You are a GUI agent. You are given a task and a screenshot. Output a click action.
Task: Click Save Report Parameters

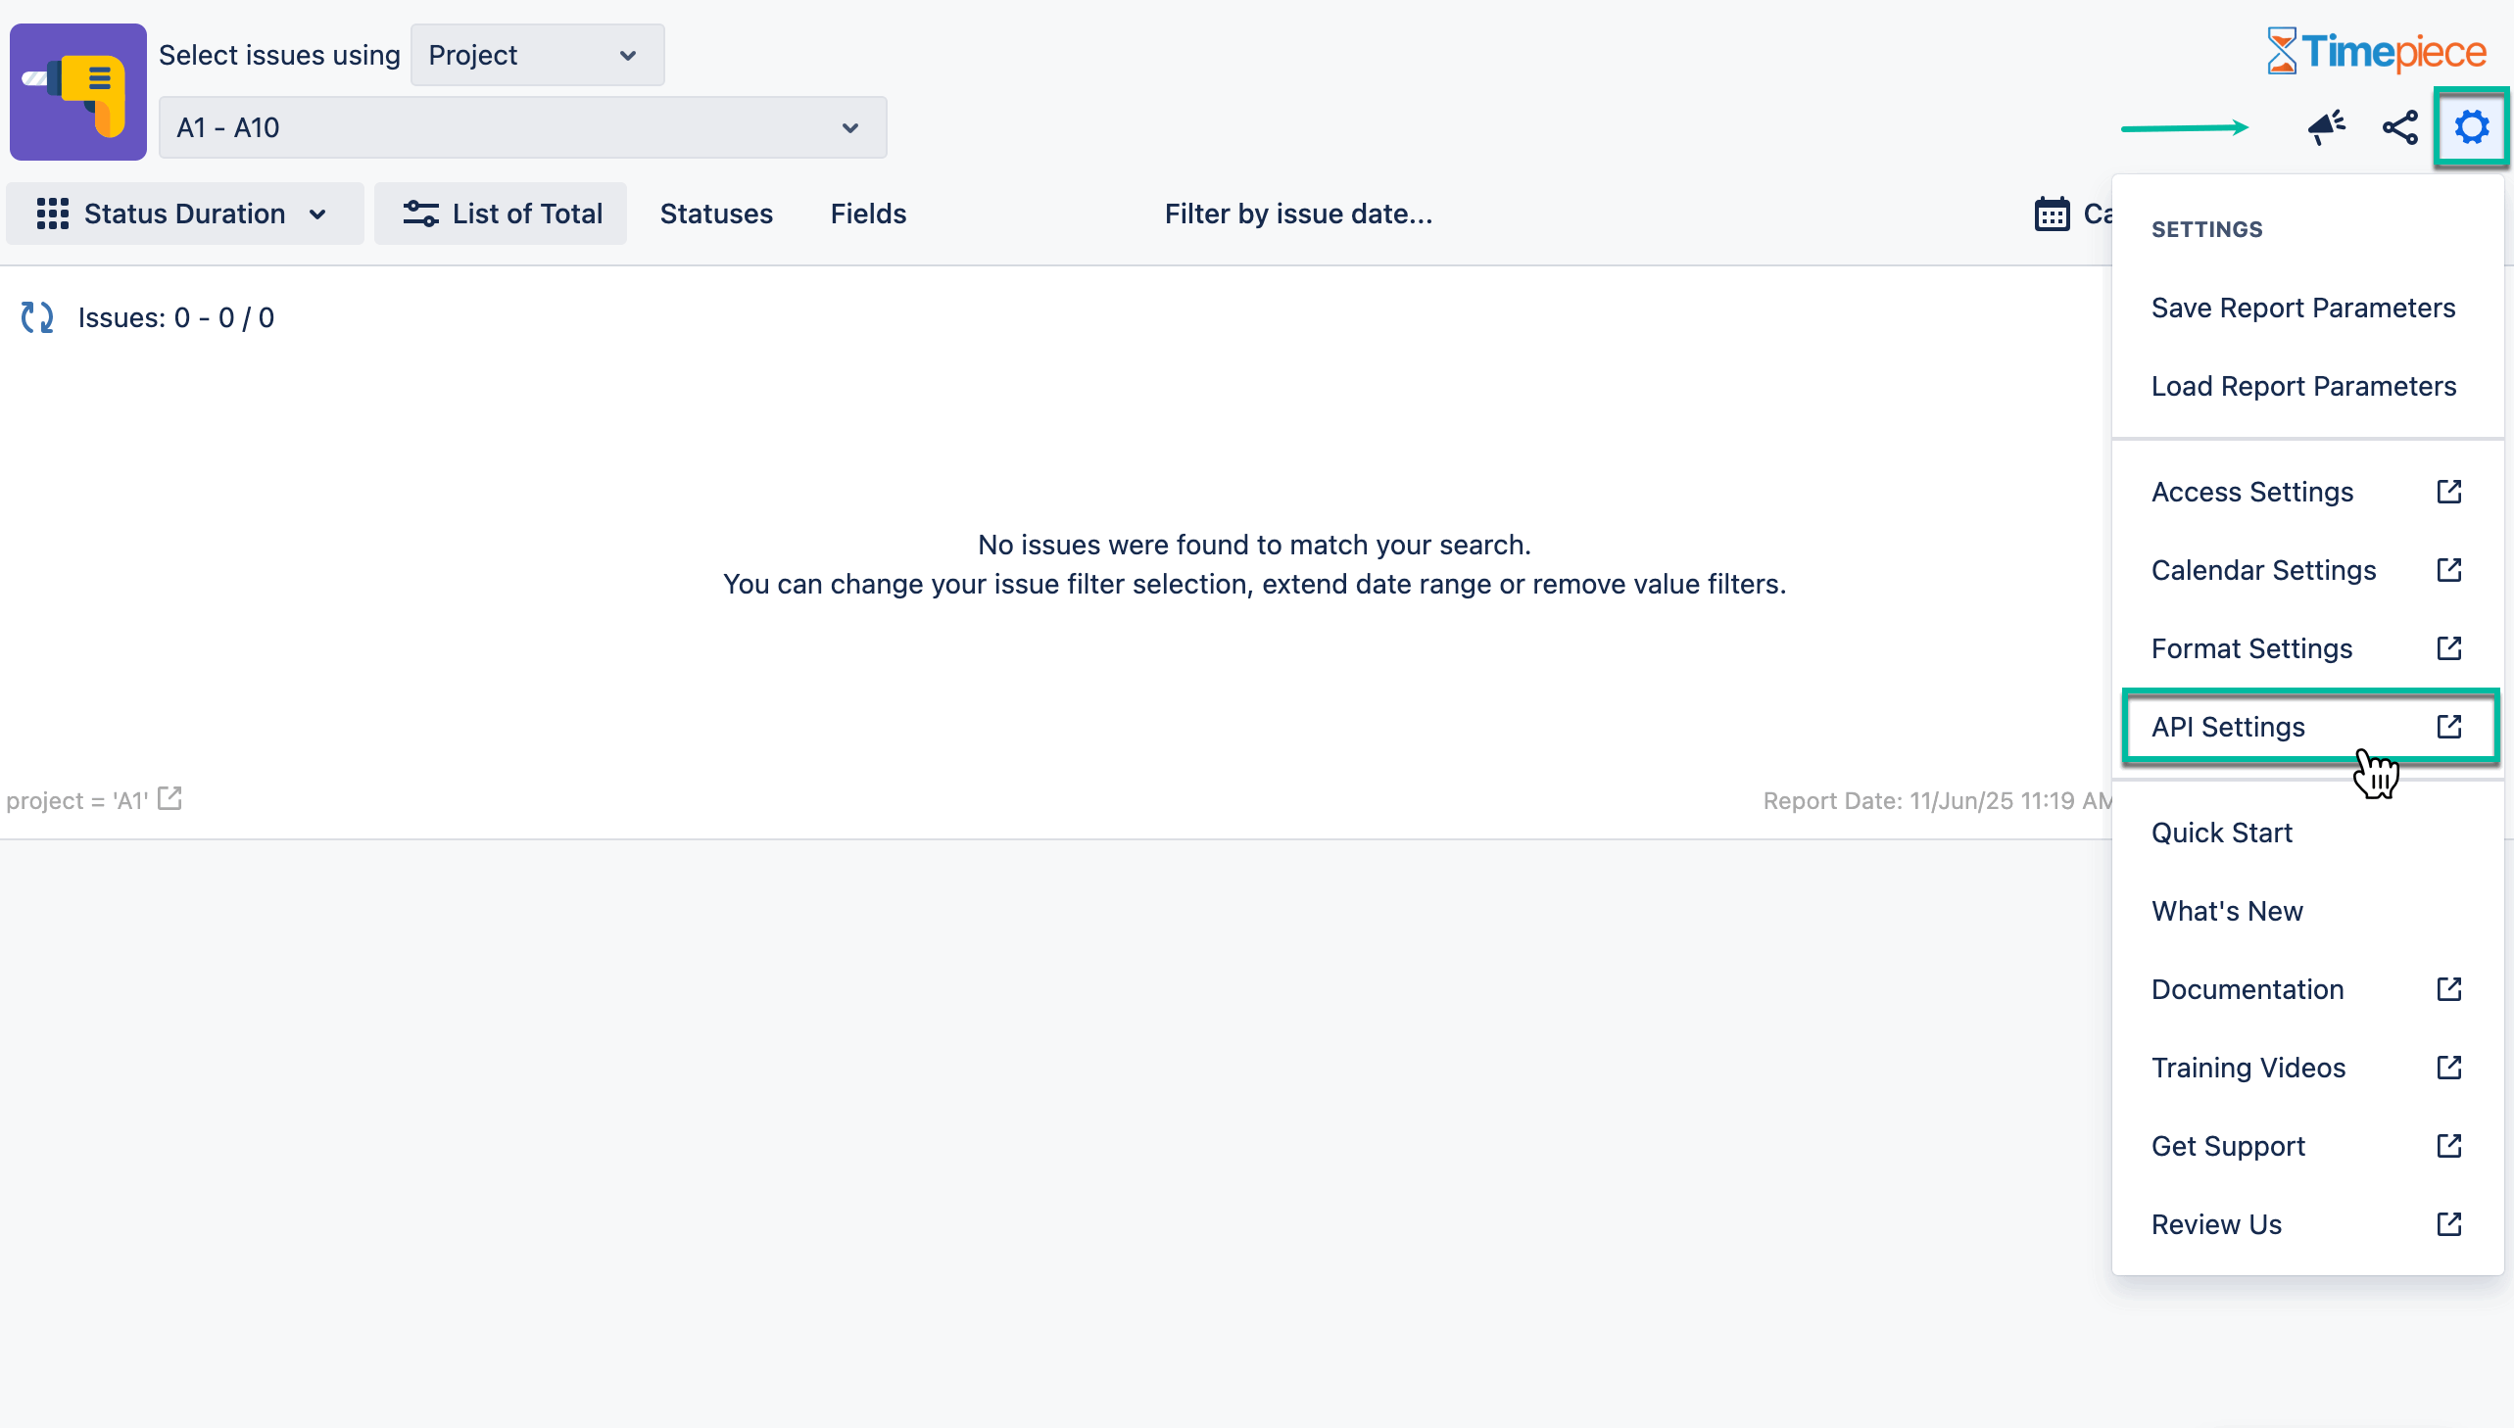(x=2303, y=307)
